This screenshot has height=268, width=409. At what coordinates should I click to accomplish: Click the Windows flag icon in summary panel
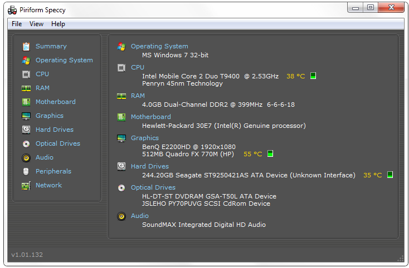pos(121,46)
